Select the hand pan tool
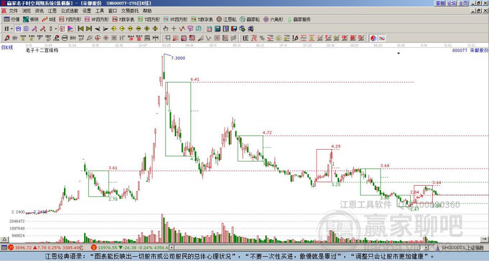The width and height of the screenshot is (489, 261). (166, 29)
